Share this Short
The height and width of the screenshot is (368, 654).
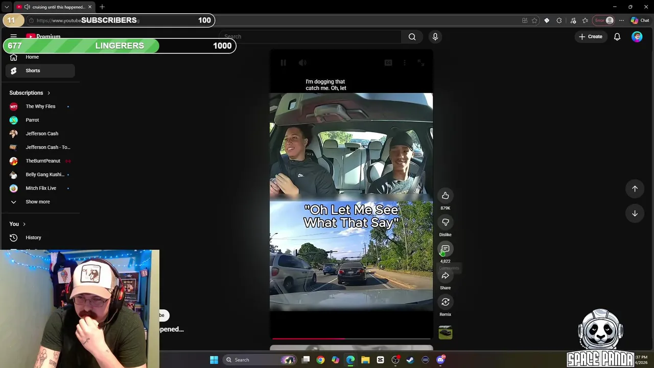pos(446,275)
